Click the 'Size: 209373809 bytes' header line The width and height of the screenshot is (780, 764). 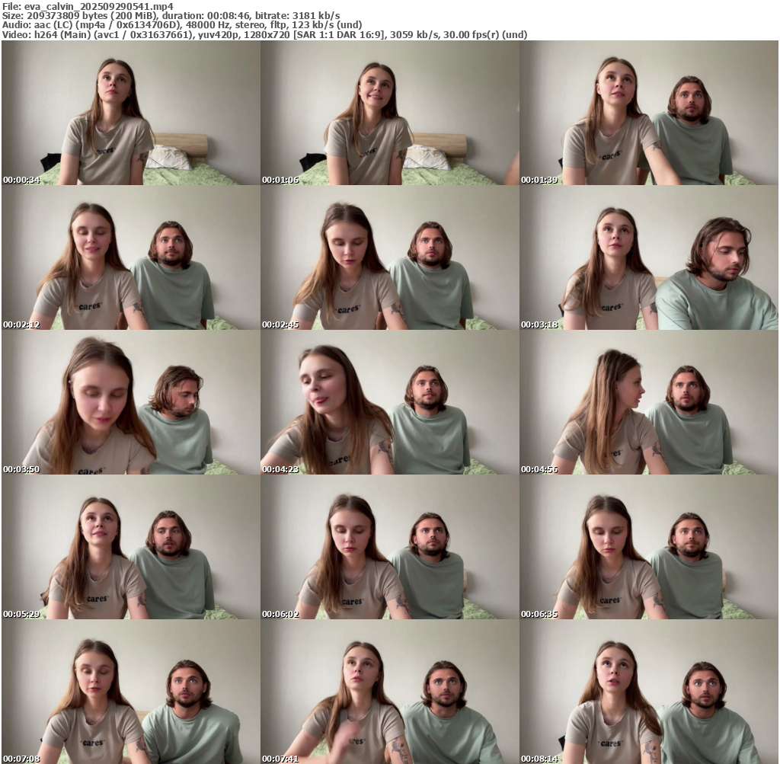click(x=171, y=16)
